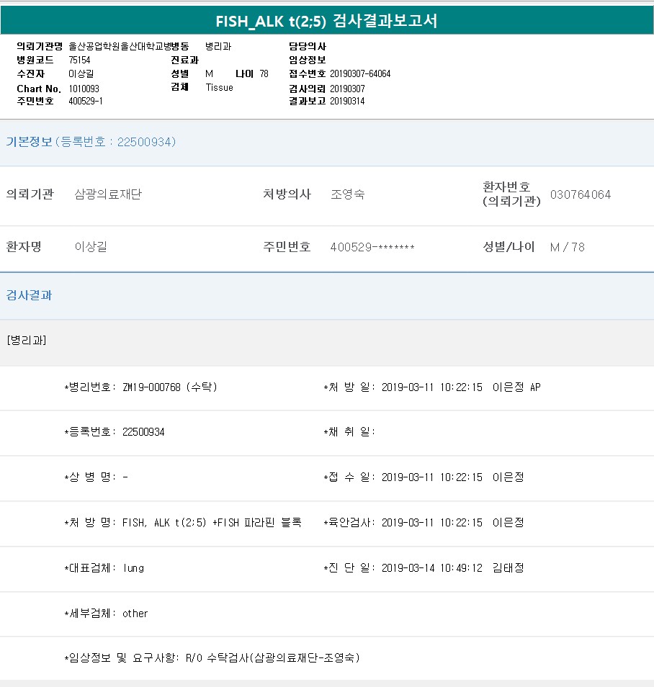Click the [병리과] department heading
This screenshot has height=687, width=654.
tap(26, 341)
